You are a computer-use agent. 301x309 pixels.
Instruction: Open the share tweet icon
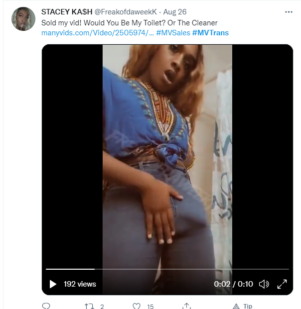click(x=186, y=306)
